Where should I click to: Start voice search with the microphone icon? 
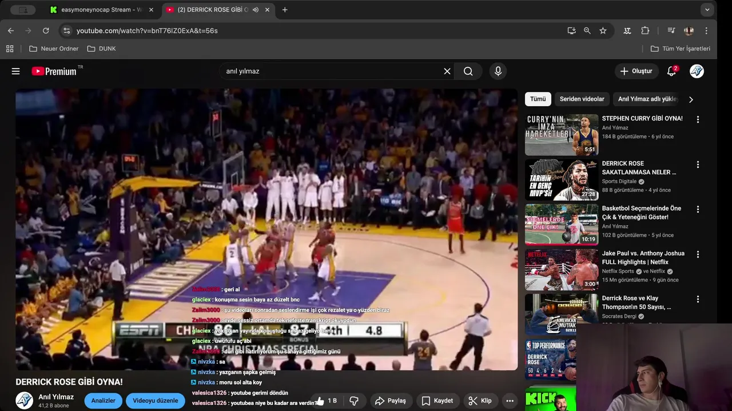[498, 71]
